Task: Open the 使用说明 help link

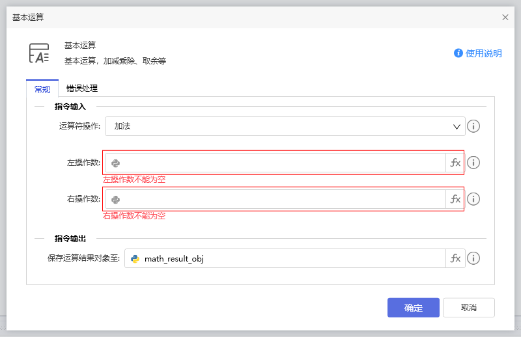Action: click(478, 53)
